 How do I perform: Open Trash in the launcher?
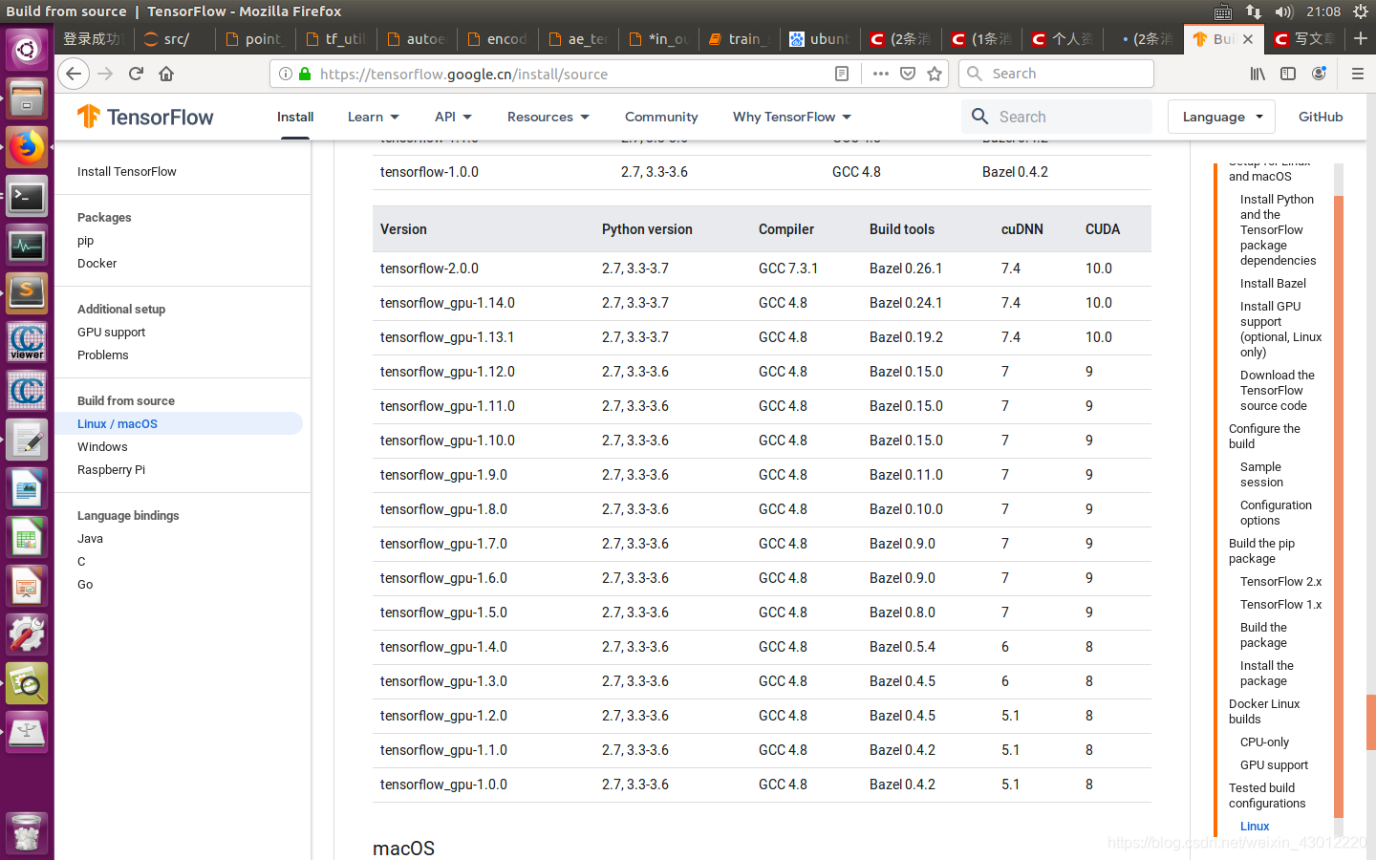point(27,833)
